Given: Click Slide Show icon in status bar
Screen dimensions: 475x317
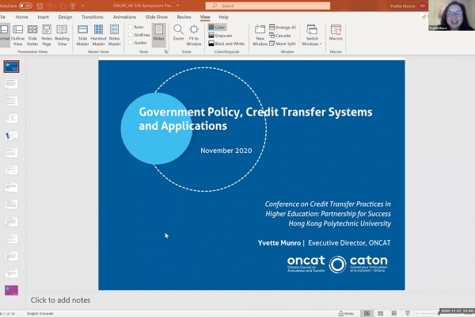Looking at the screenshot, I should [408, 313].
